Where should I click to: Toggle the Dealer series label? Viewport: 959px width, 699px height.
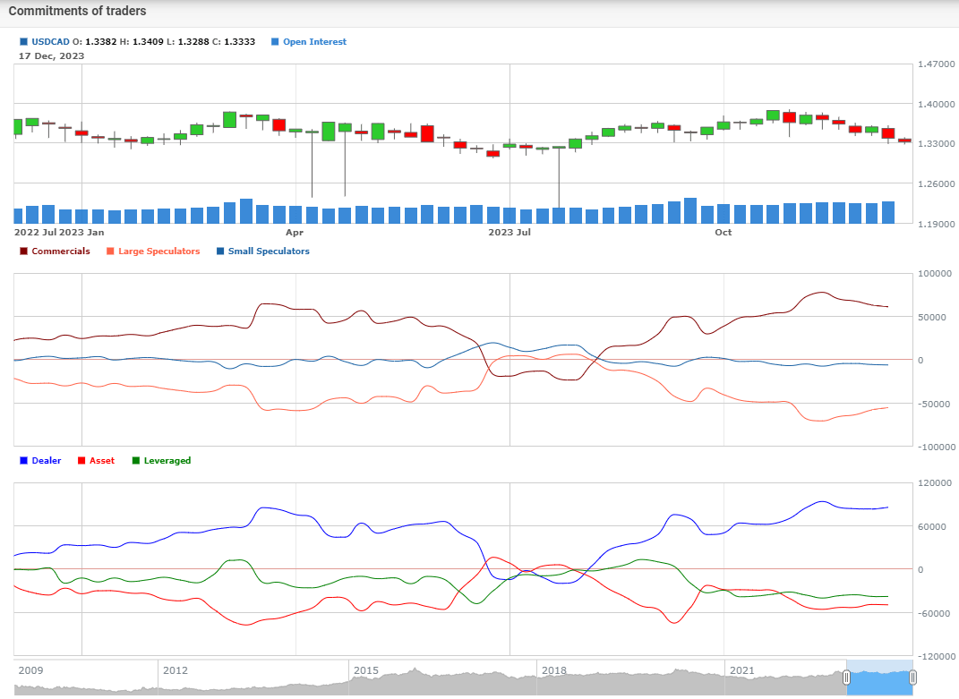pyautogui.click(x=47, y=461)
